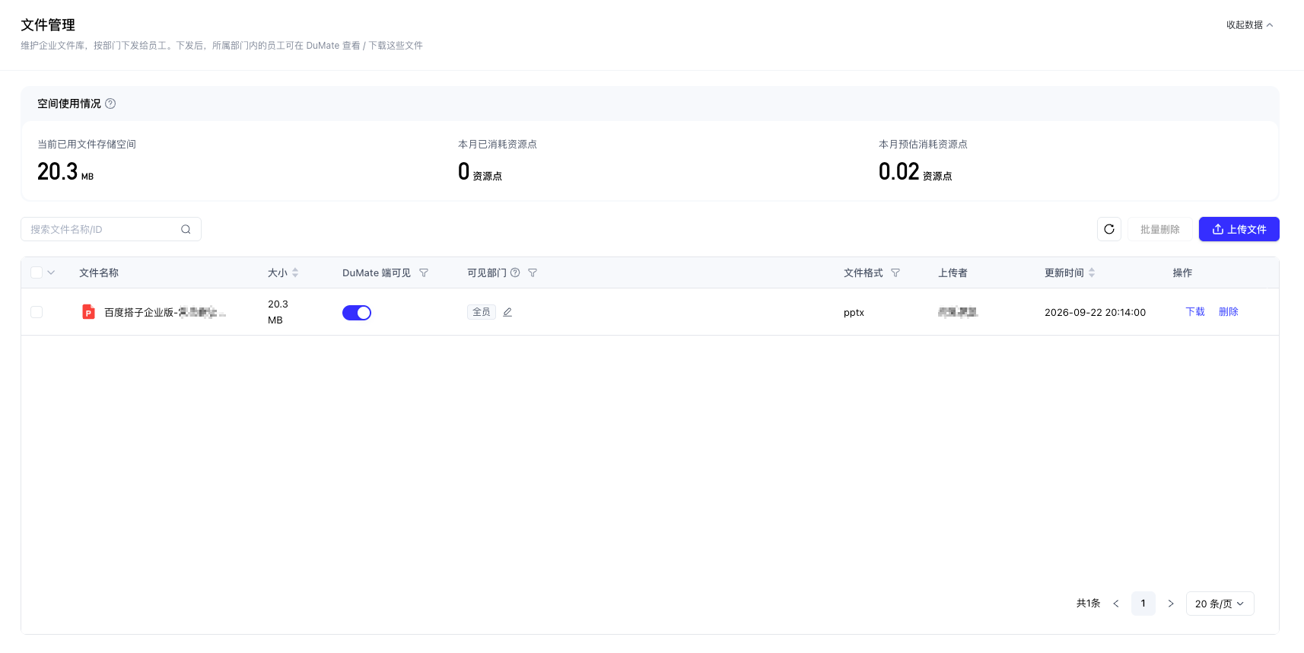Screen dimensions: 1304x653
Task: Click the 本月已消耗资源点 label
Action: pos(498,145)
